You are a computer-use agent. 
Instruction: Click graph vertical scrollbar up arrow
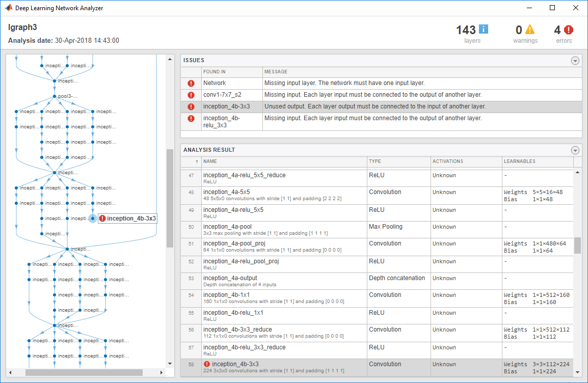[x=170, y=59]
